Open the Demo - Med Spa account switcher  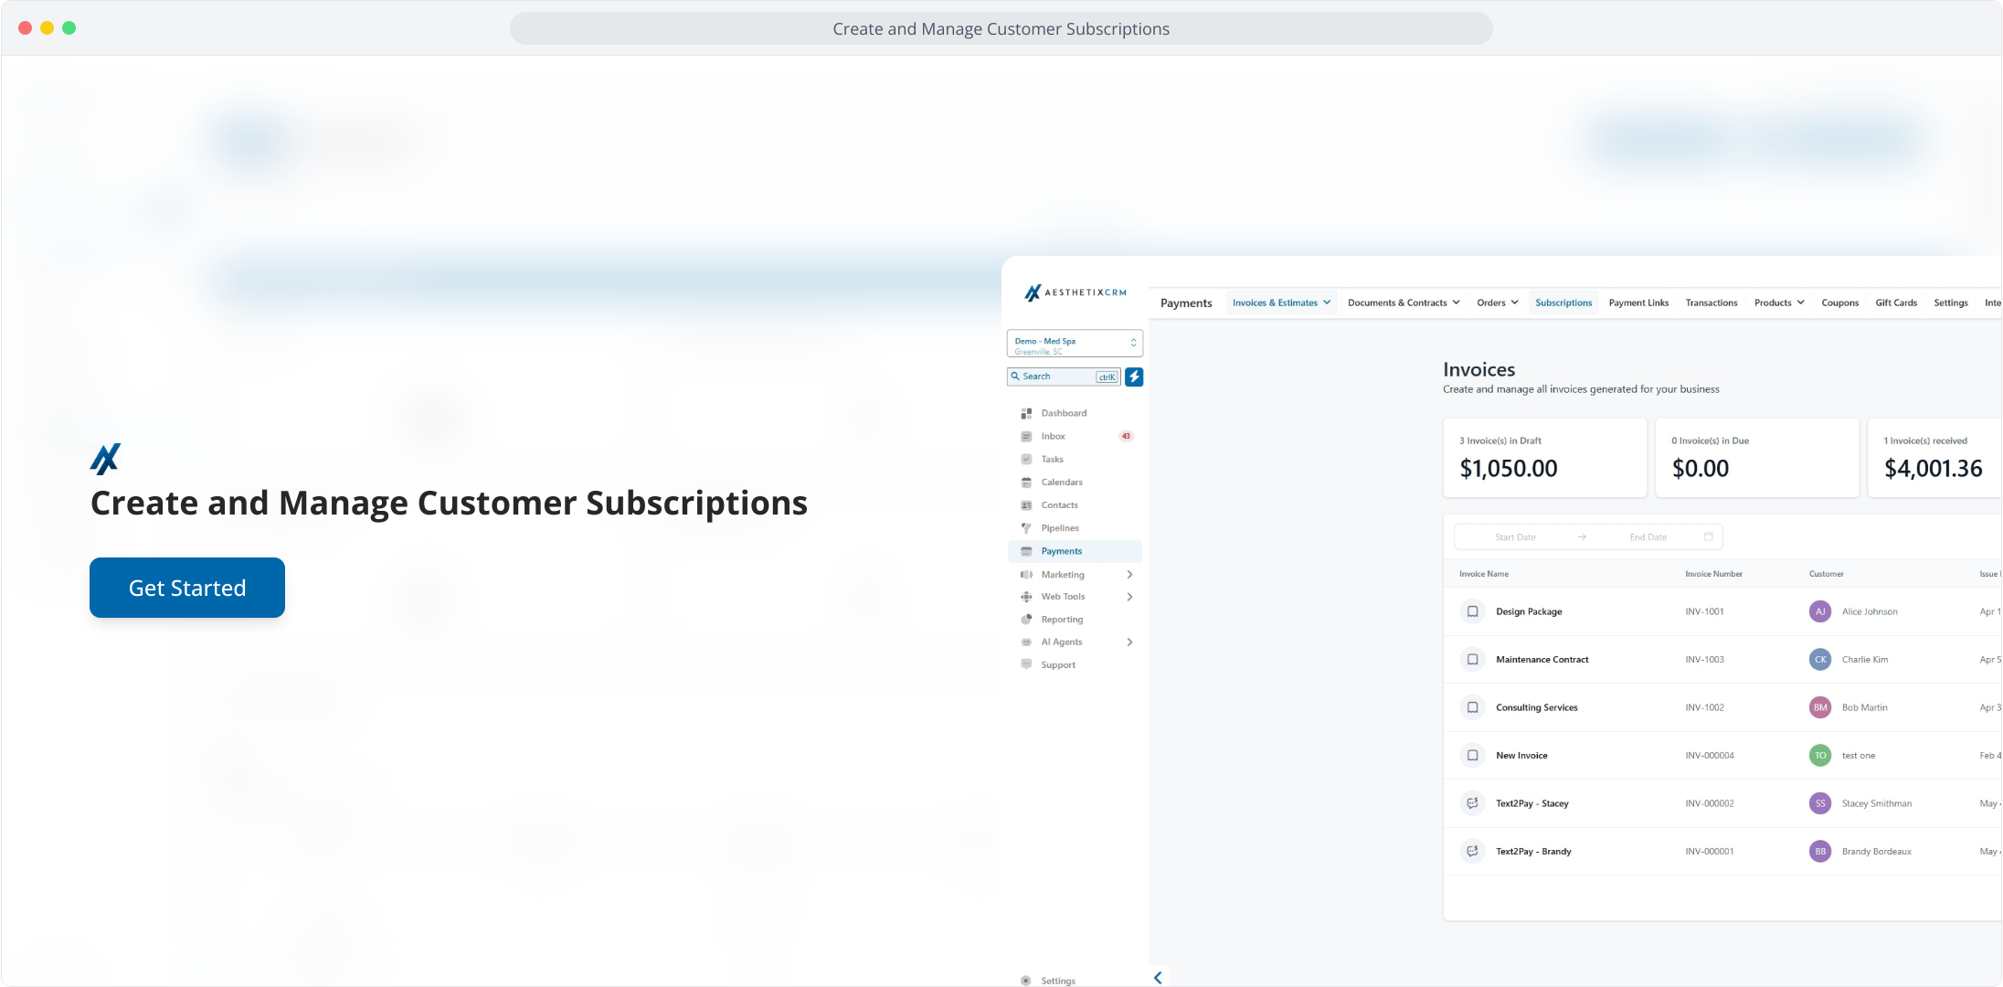pyautogui.click(x=1075, y=344)
